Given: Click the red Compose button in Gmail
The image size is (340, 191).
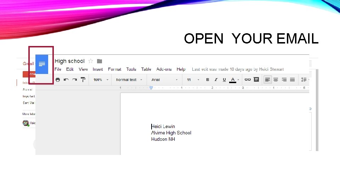Looking at the screenshot, I should (29, 74).
